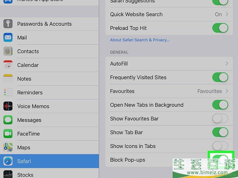Tap the Mail envelope icon

8,37
